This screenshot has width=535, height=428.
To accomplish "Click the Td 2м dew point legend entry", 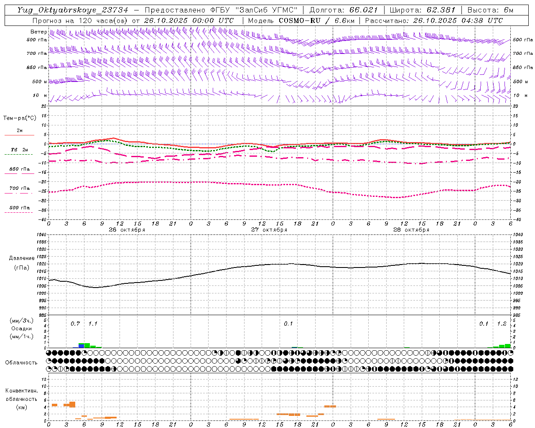I will 20,150.
